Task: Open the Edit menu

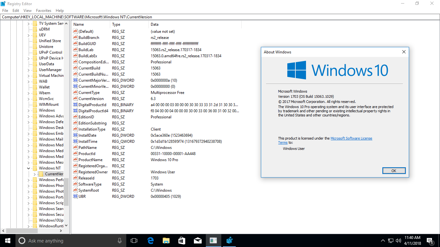Action: pos(16,11)
